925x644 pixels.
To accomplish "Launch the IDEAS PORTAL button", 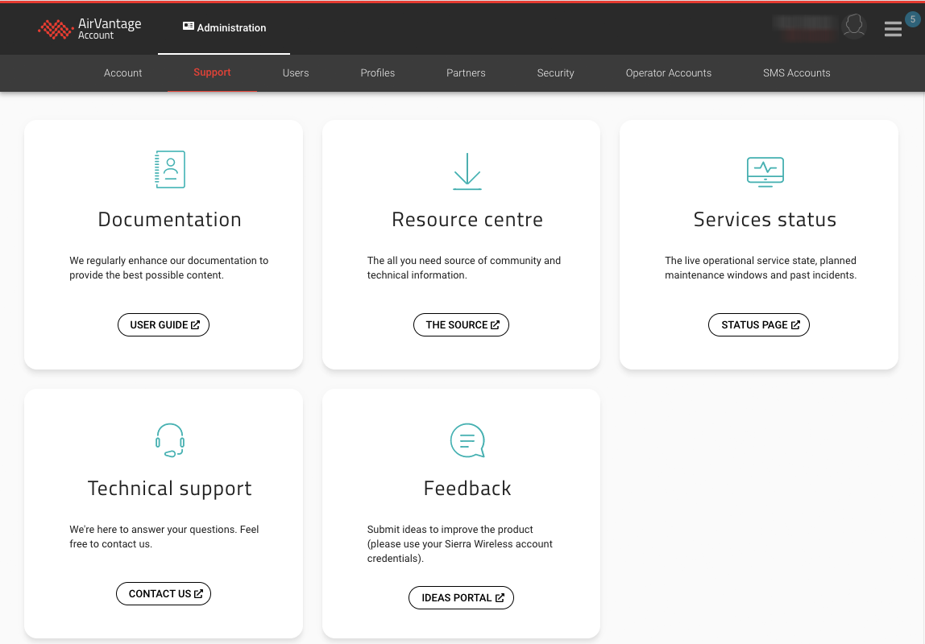I will click(x=462, y=598).
